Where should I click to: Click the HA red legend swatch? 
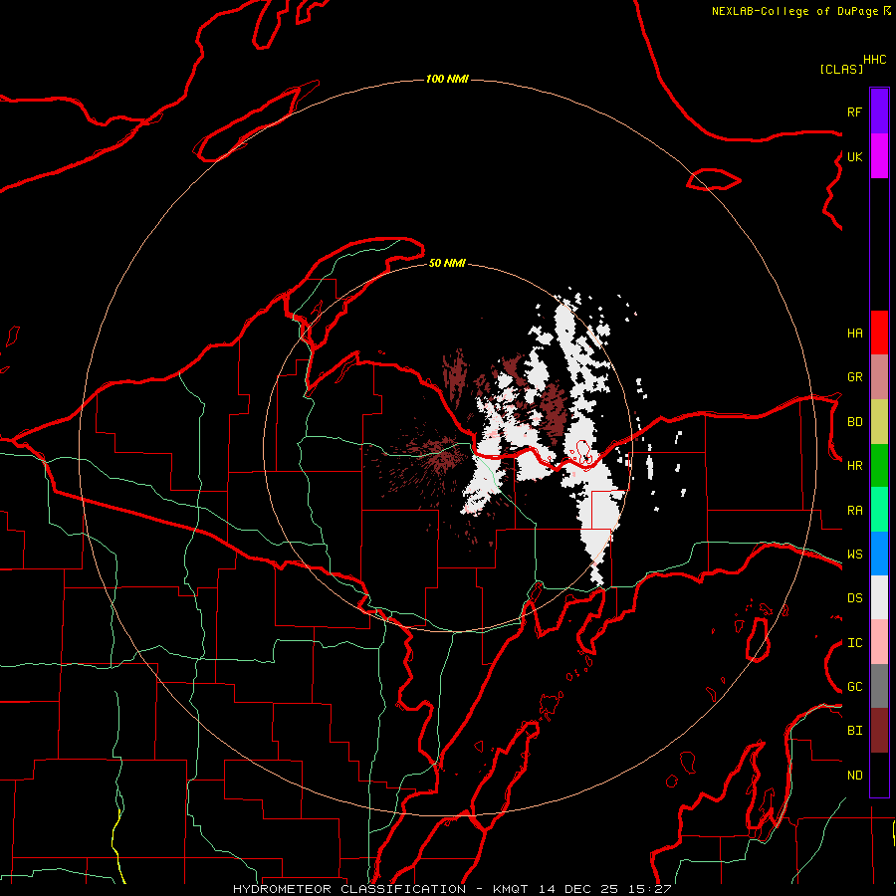(879, 333)
